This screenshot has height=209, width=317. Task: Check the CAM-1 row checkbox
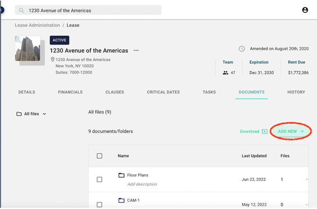pyautogui.click(x=99, y=205)
